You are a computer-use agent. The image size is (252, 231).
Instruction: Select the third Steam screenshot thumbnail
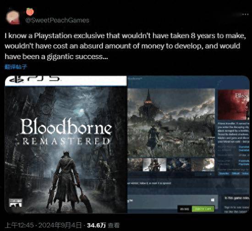click(179, 165)
